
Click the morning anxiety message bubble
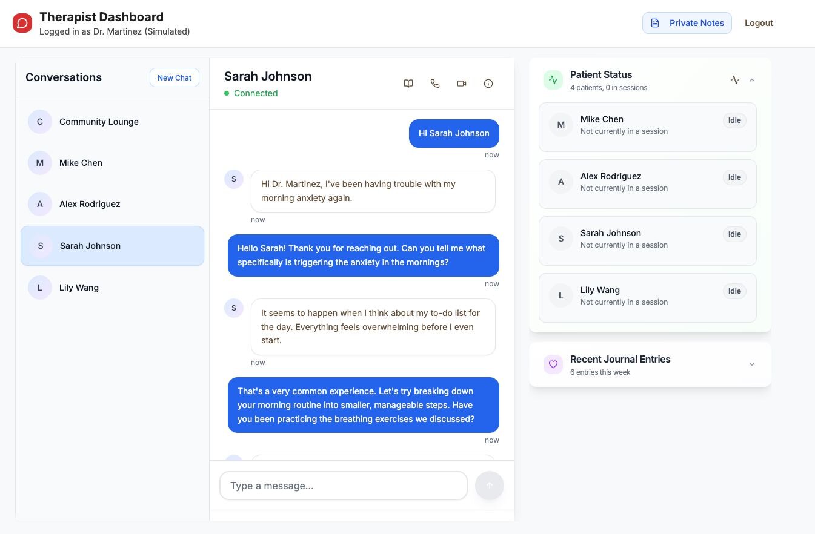373,191
